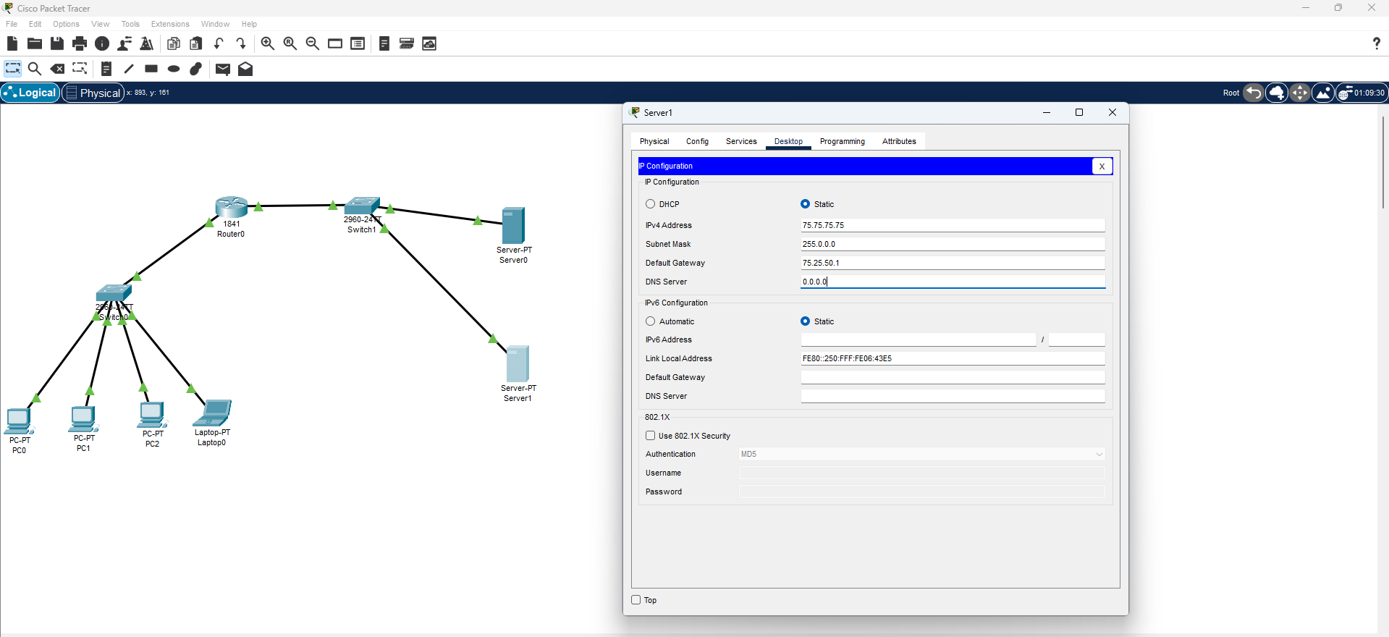This screenshot has height=637, width=1389.
Task: Add a Complex PDU with the open envelope
Action: coord(245,69)
